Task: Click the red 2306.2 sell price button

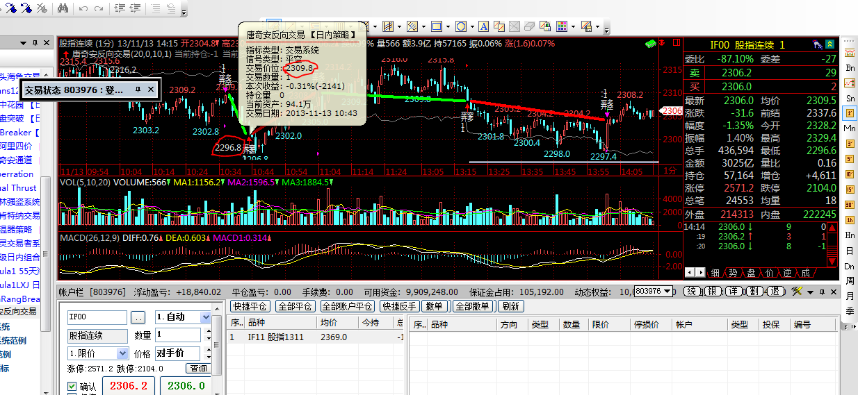Action: [128, 385]
